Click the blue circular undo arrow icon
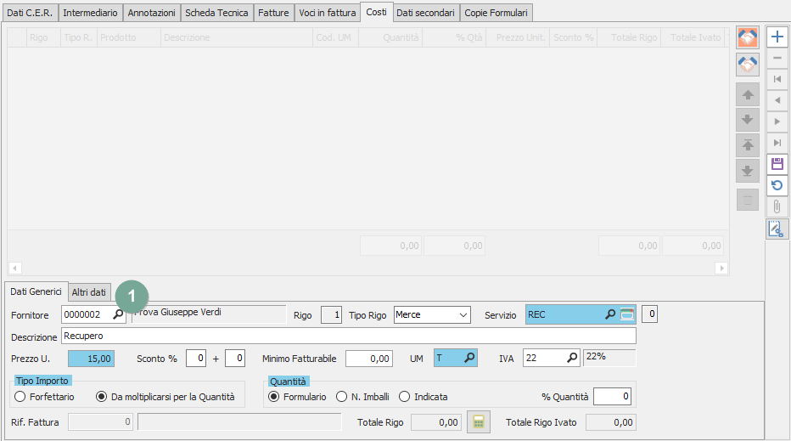 777,185
